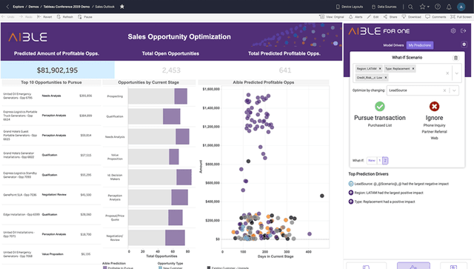474x269 pixels.
Task: Switch to the Model Drivers tab
Action: point(393,45)
